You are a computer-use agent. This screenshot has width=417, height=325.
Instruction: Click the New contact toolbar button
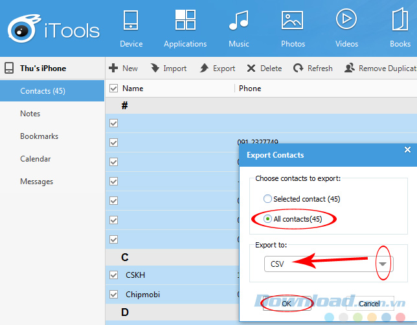coord(123,68)
